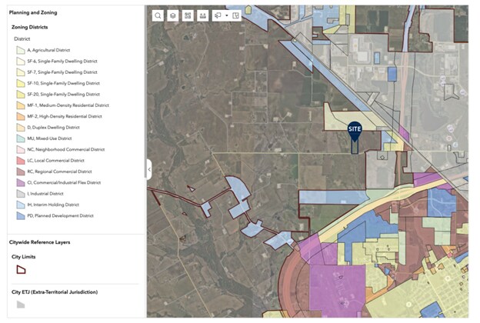Click the select features tool
Viewport: 480px width, 323px height.
click(217, 15)
